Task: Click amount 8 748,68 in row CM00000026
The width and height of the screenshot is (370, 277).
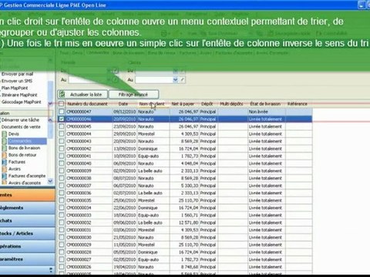Action: pyautogui.click(x=190, y=267)
